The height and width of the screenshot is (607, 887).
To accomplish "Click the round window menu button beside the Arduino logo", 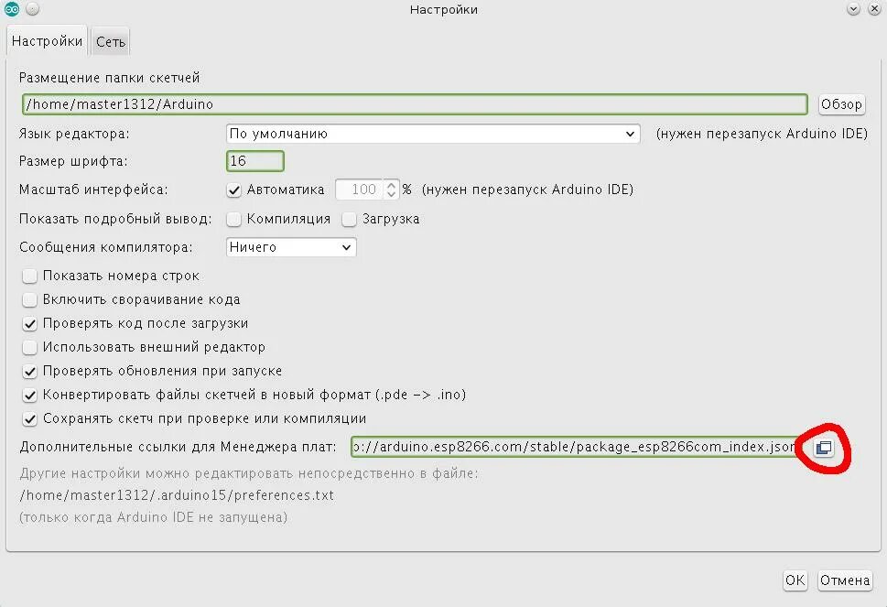I will (33, 9).
